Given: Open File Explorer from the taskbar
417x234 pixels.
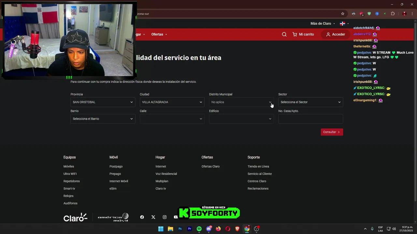Looking at the screenshot, I should click(170, 229).
